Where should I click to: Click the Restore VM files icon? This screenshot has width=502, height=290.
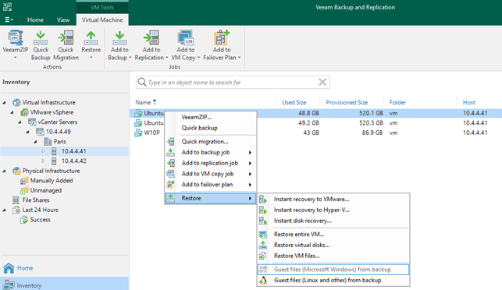(263, 256)
